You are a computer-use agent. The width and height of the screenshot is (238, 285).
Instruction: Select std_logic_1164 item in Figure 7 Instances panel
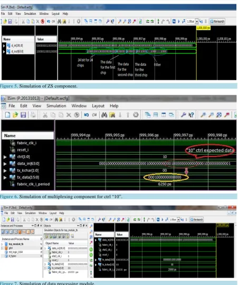[x=16, y=252]
